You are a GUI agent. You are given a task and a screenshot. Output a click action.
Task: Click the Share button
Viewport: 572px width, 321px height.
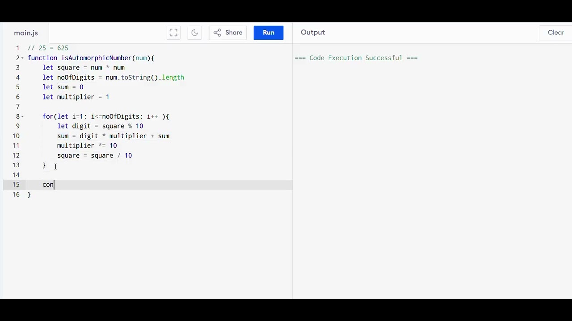pyautogui.click(x=228, y=33)
